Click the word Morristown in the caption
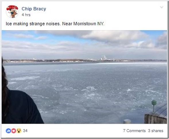Image resolution: width=169 pixels, height=139 pixels. pos(85,24)
